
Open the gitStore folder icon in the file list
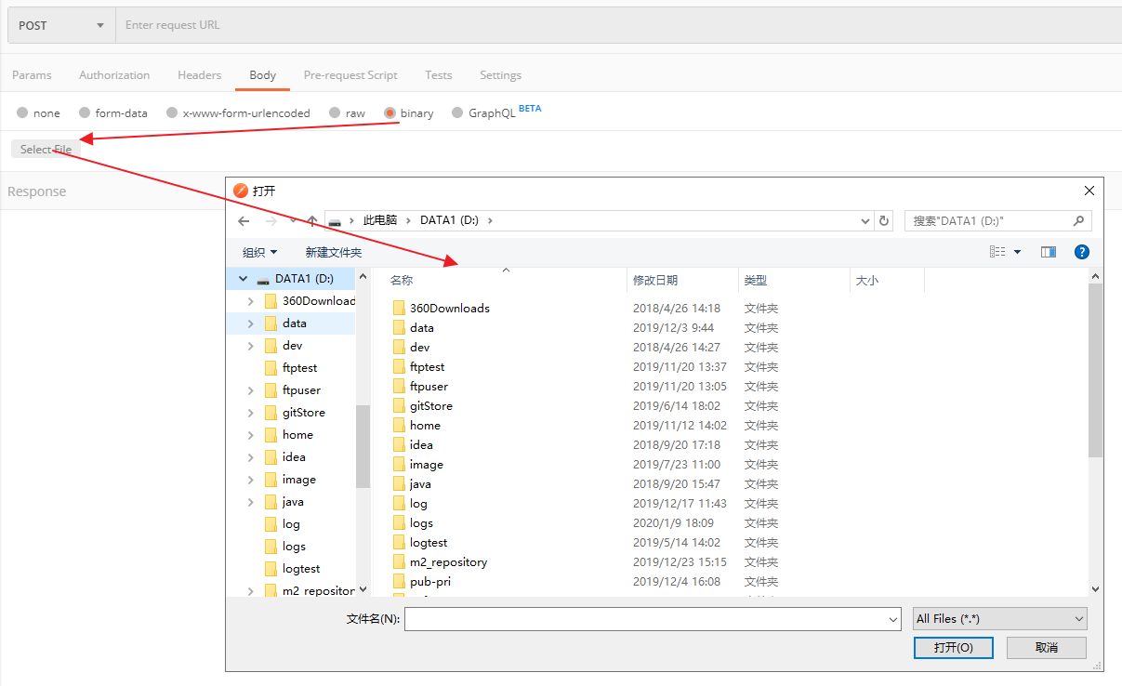pyautogui.click(x=400, y=405)
